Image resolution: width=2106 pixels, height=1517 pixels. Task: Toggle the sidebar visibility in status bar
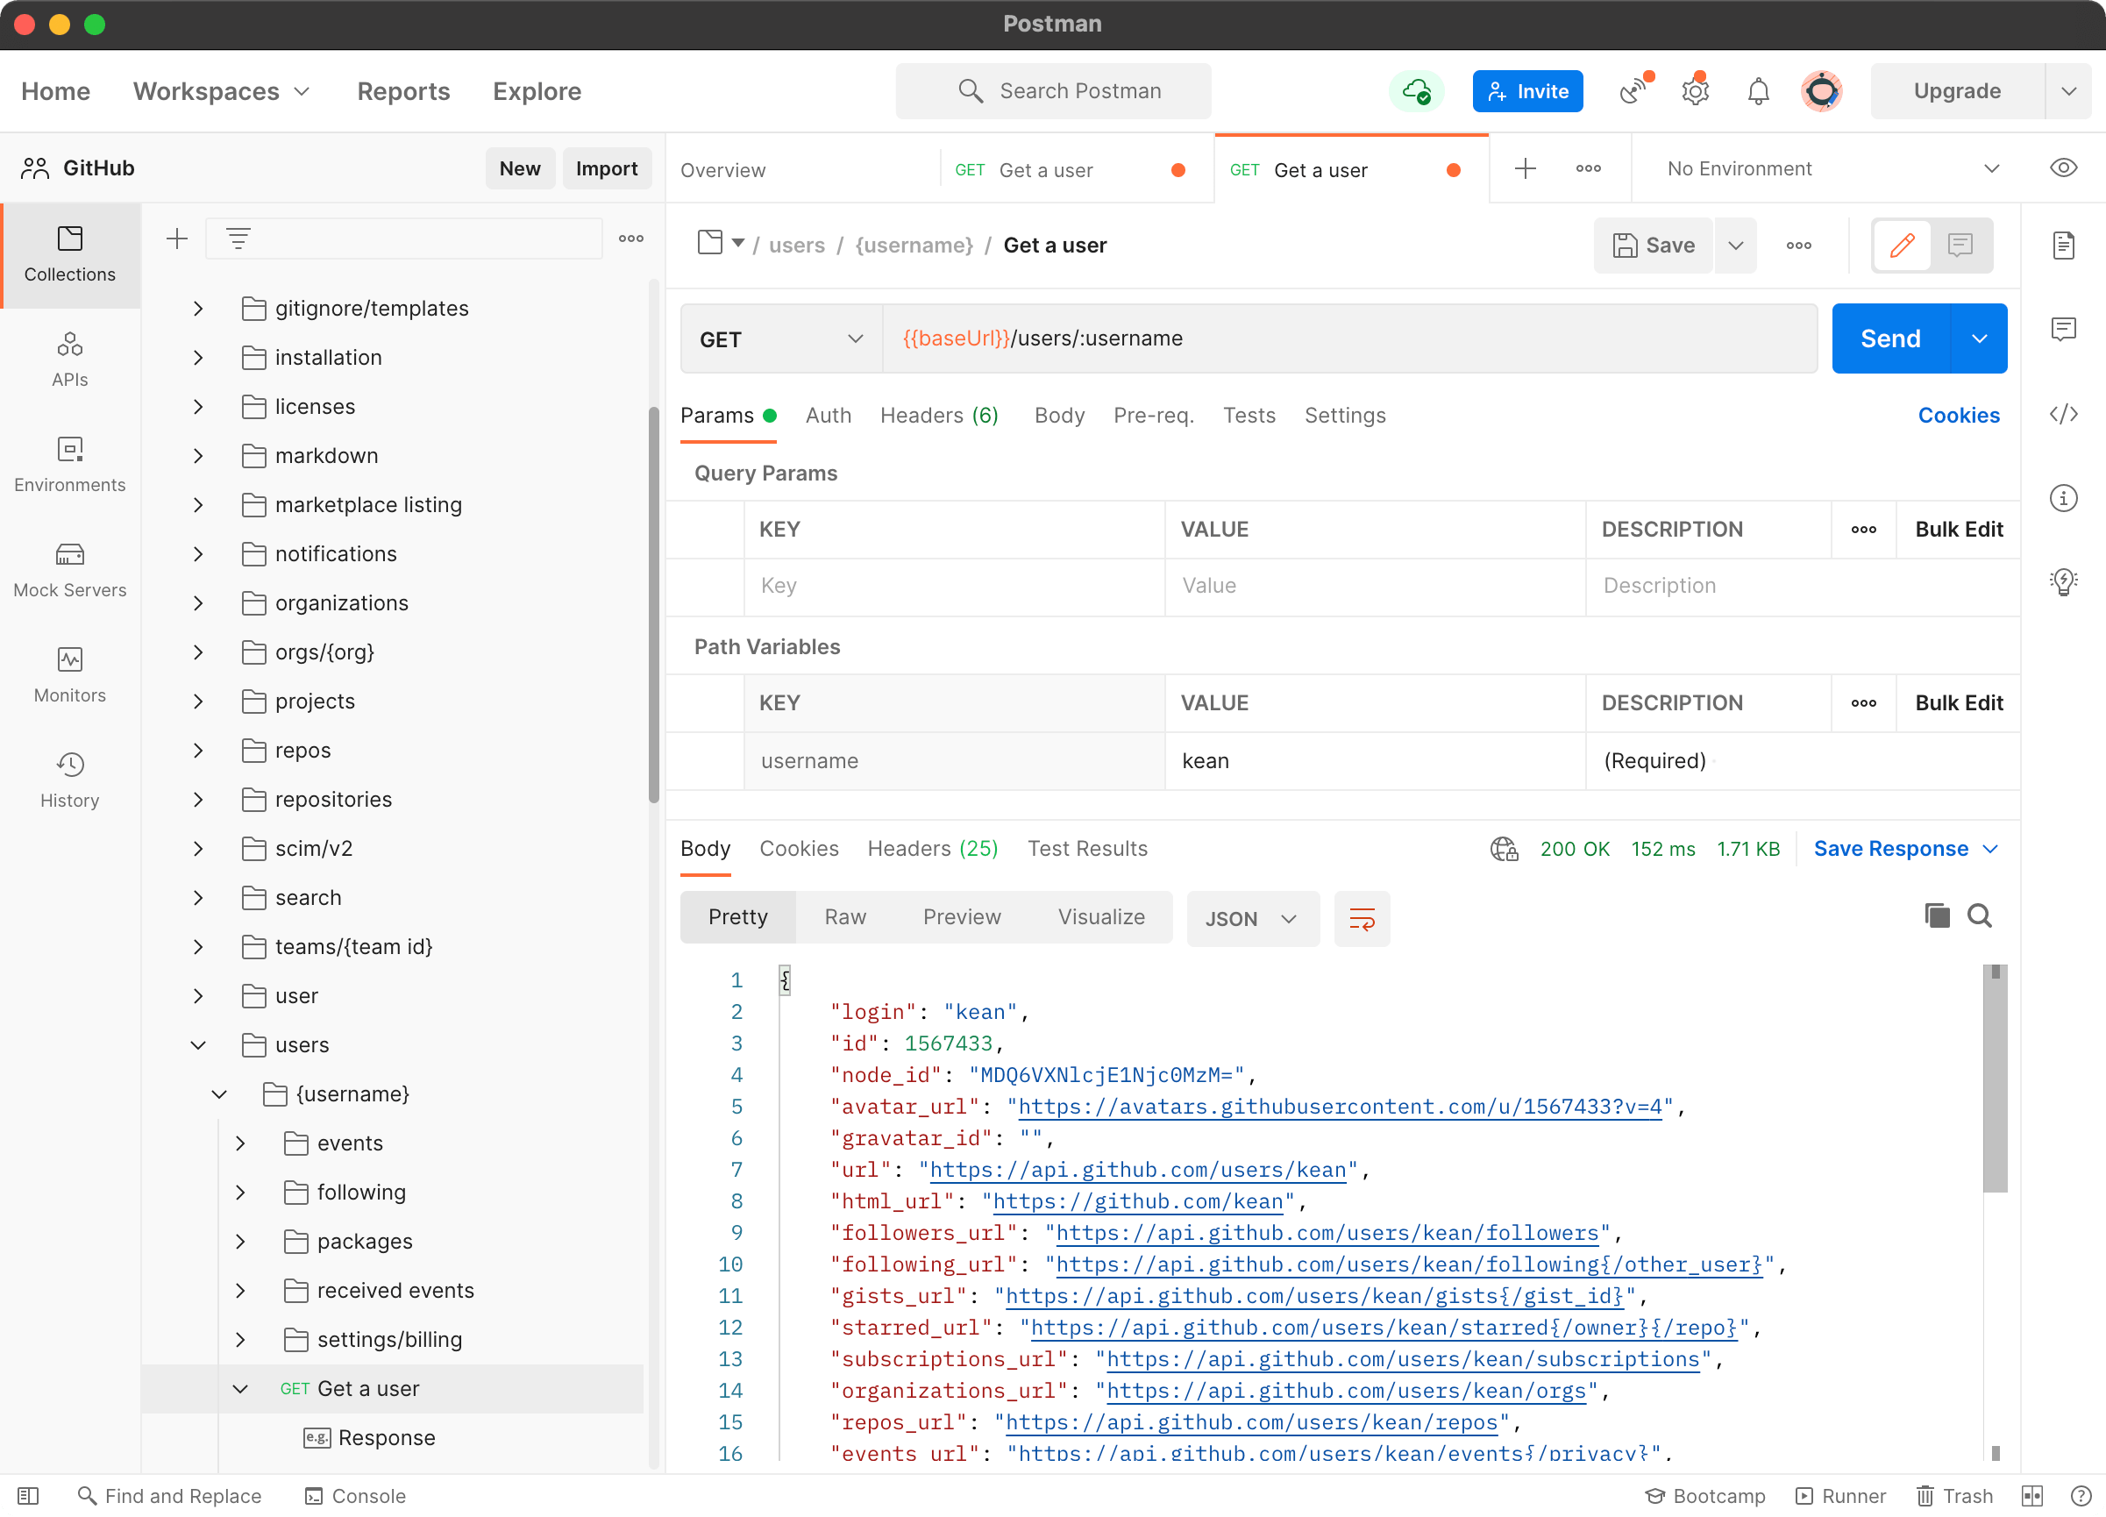pyautogui.click(x=28, y=1496)
